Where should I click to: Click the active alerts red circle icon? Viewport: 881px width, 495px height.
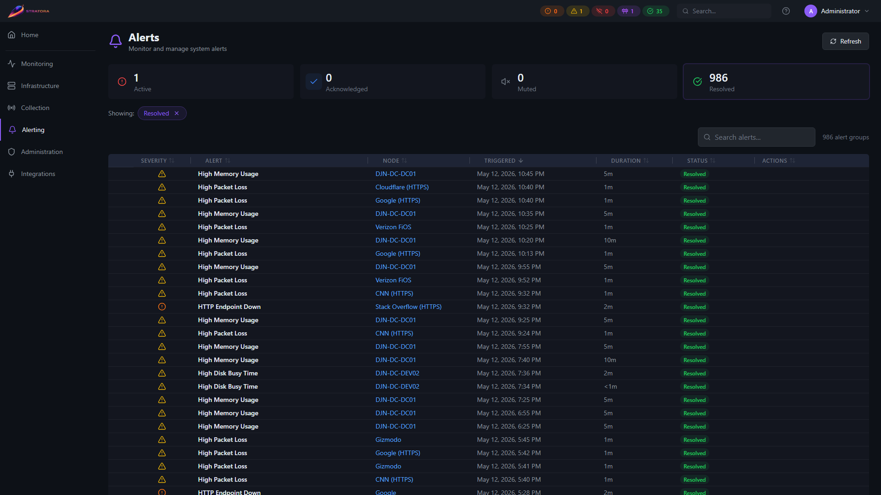(122, 82)
